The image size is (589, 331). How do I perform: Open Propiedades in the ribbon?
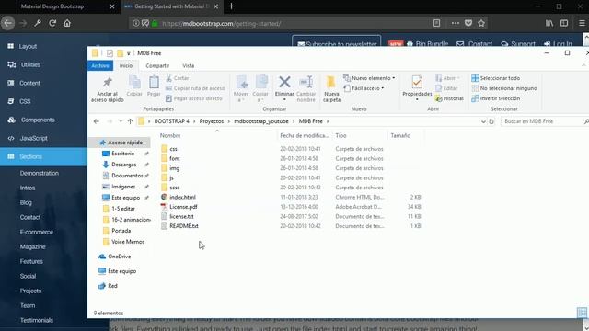coord(417,86)
